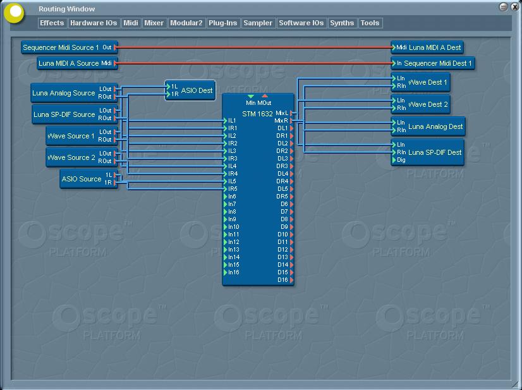Image resolution: width=522 pixels, height=390 pixels.
Task: Close the Routing Window
Action: coord(514,7)
